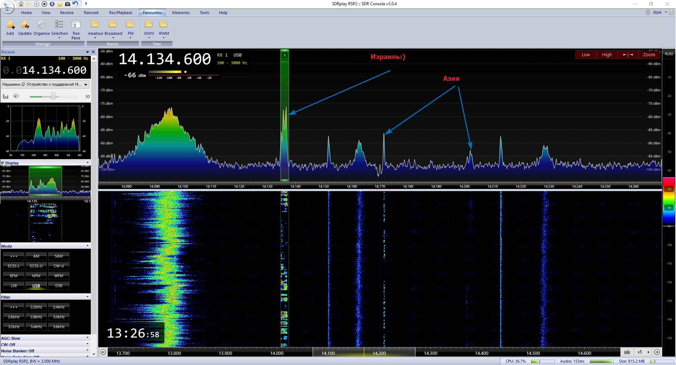Image resolution: width=676 pixels, height=365 pixels.
Task: Switch to the Receive ribbon tab
Action: tap(67, 13)
